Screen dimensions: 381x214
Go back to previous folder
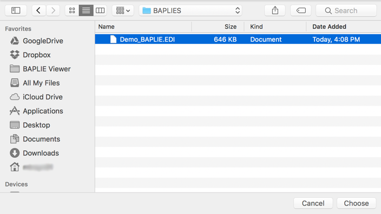(x=38, y=10)
